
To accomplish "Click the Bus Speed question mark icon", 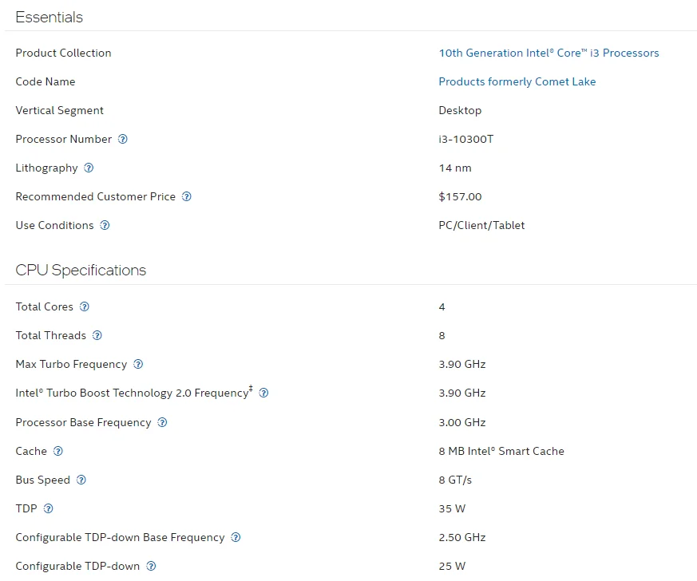I will (81, 480).
